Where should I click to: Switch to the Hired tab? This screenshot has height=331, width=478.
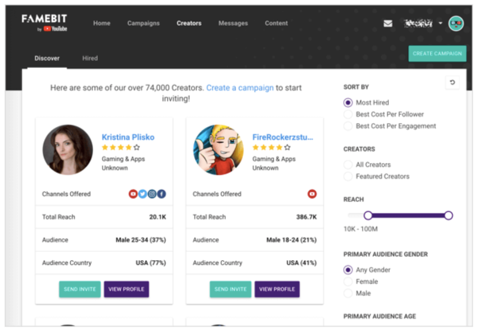tap(90, 58)
